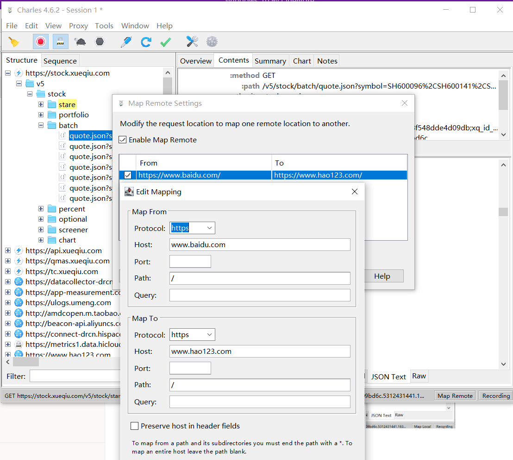Click request pane scroll-down arrow
513x460 pixels.
504,134
